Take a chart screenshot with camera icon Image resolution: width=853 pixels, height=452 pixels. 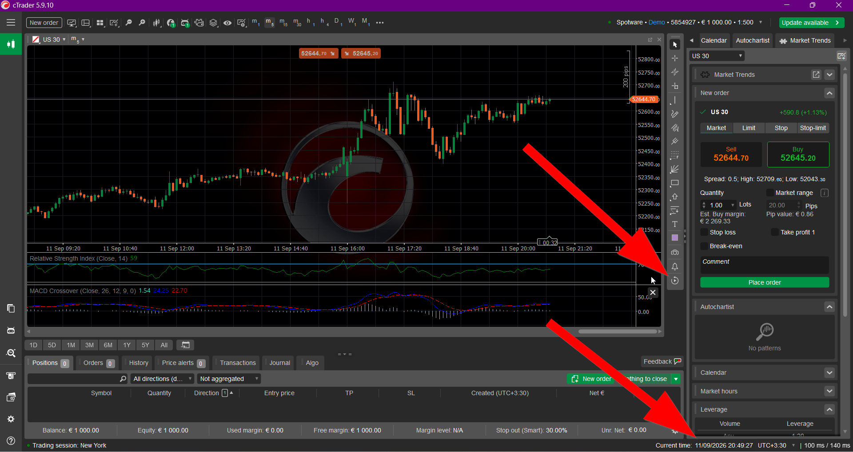(675, 252)
